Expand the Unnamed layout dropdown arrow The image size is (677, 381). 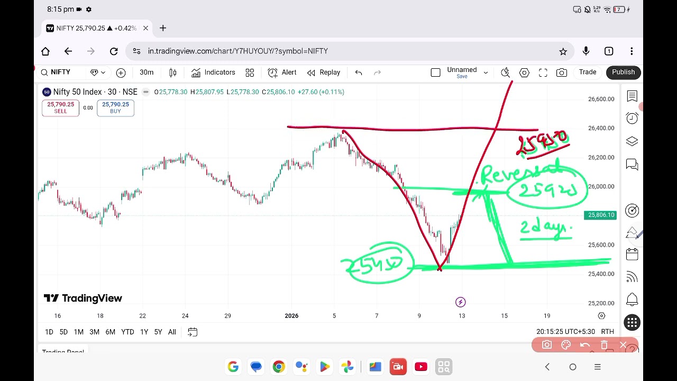coord(486,72)
